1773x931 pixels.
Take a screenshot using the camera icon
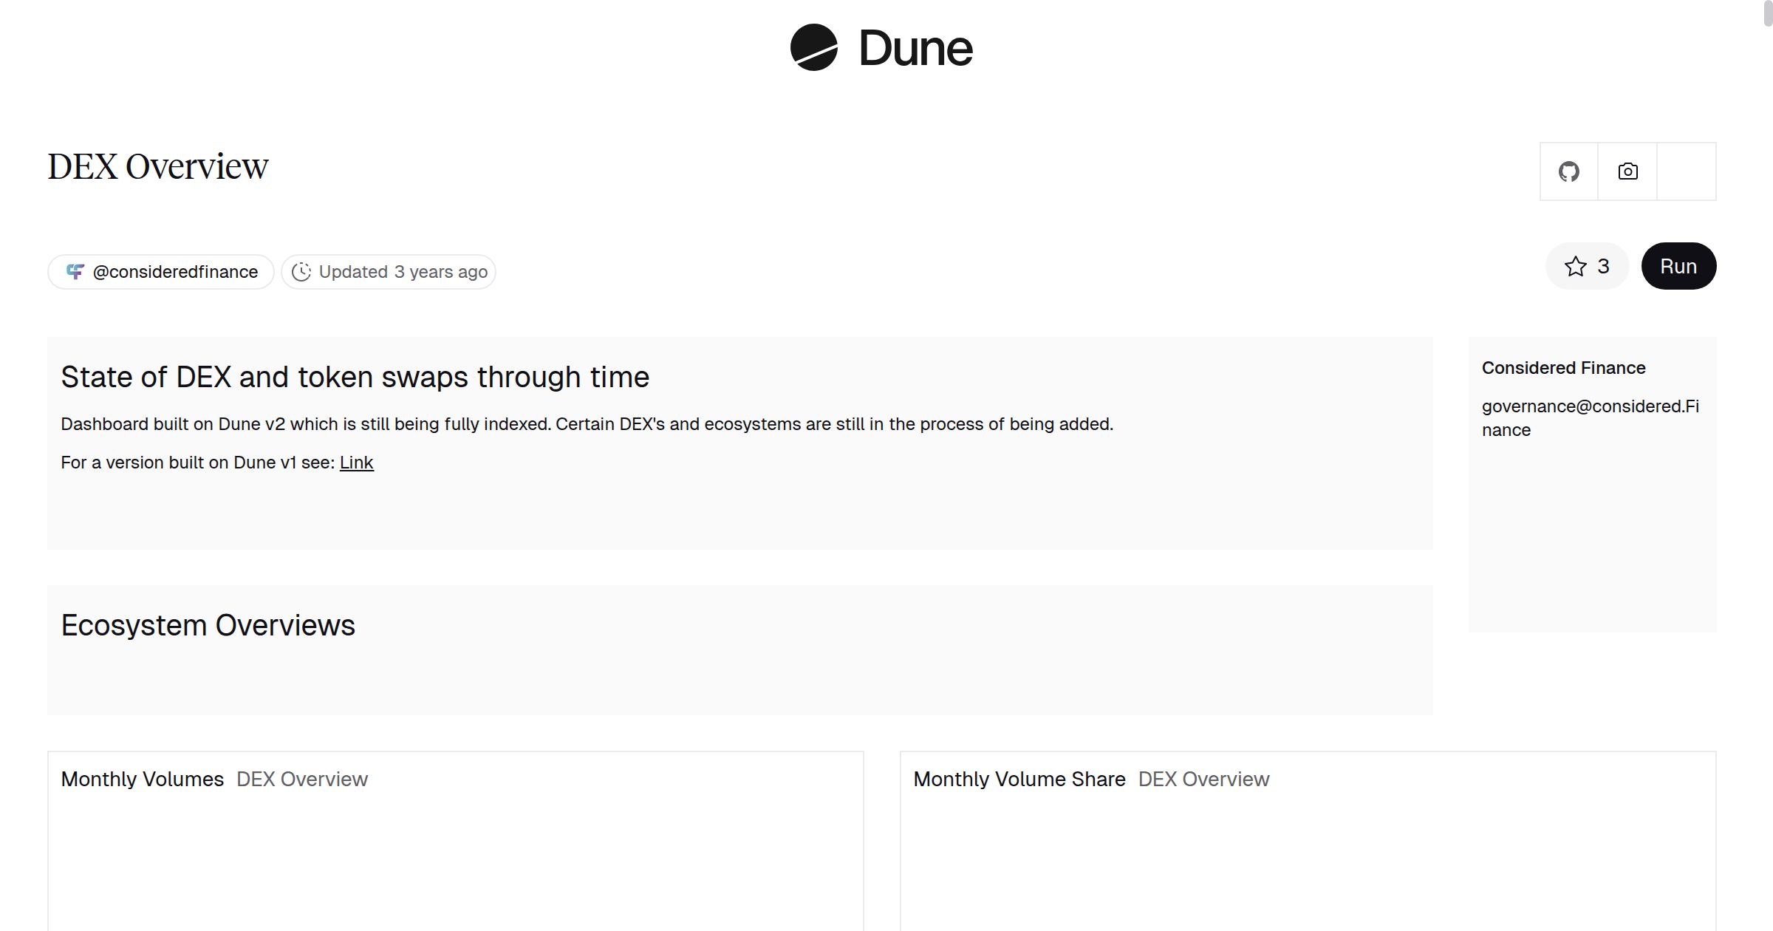[1627, 171]
